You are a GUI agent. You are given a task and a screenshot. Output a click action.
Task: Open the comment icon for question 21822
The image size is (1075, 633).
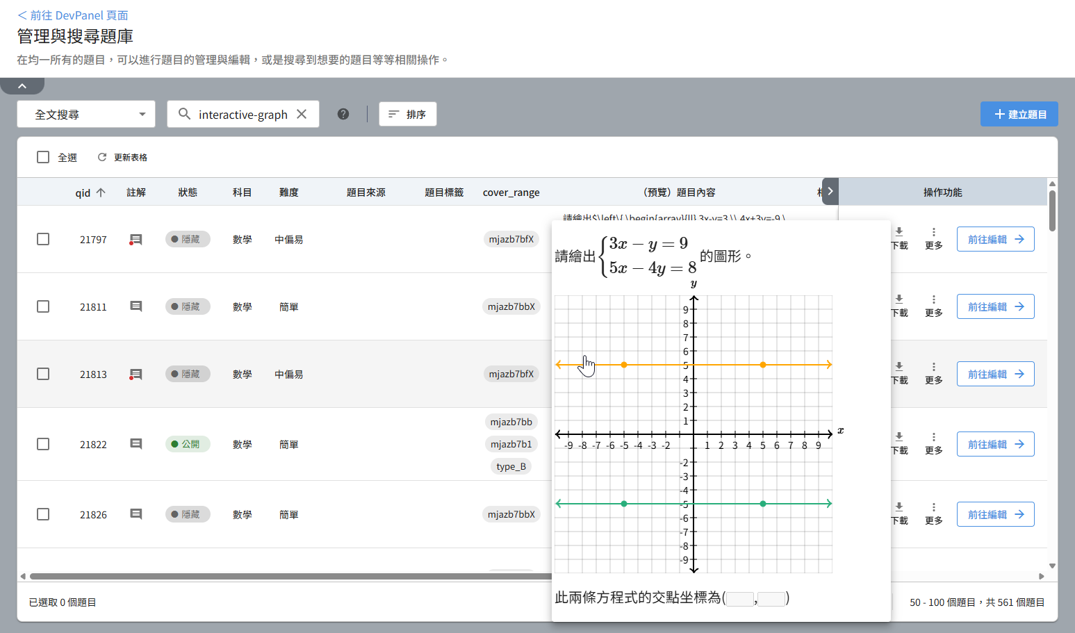pos(136,444)
